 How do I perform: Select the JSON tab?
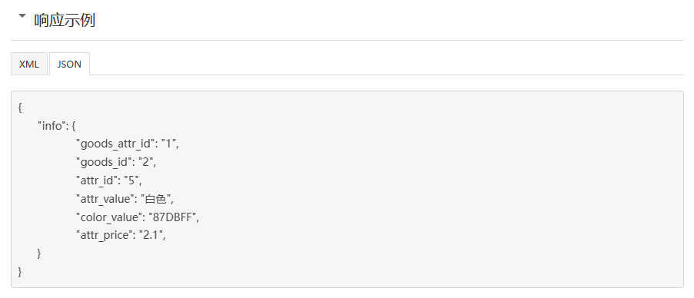point(69,64)
